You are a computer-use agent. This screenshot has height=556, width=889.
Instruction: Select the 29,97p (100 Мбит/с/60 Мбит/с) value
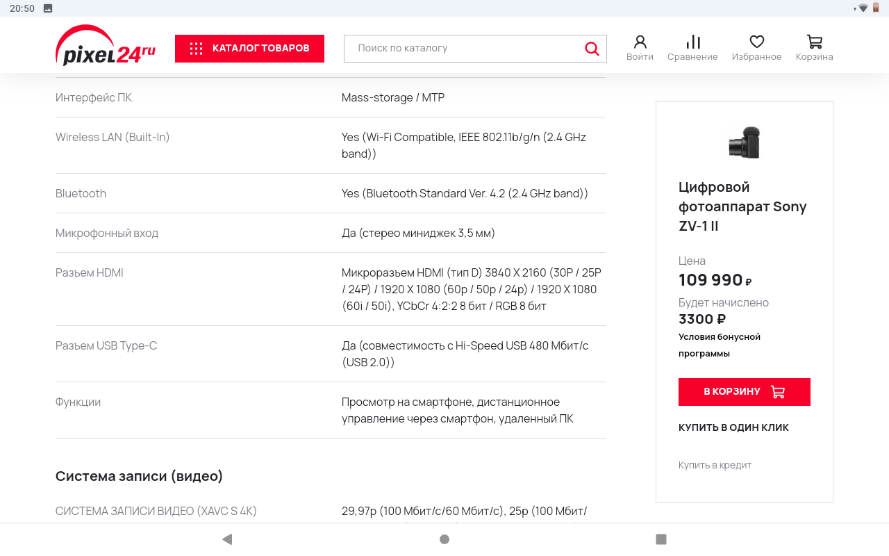[x=464, y=513]
